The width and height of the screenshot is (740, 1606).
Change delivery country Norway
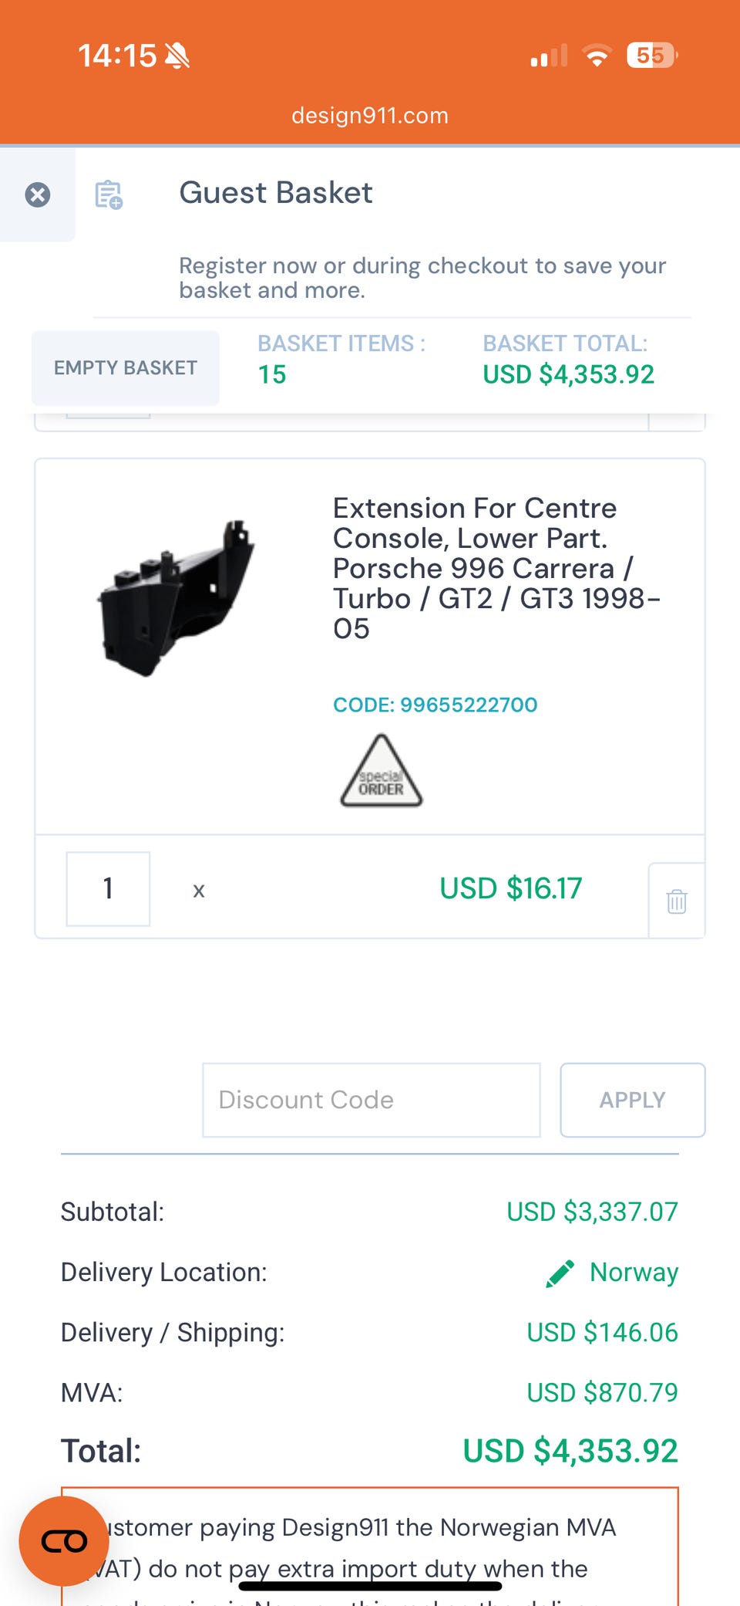tap(634, 1273)
